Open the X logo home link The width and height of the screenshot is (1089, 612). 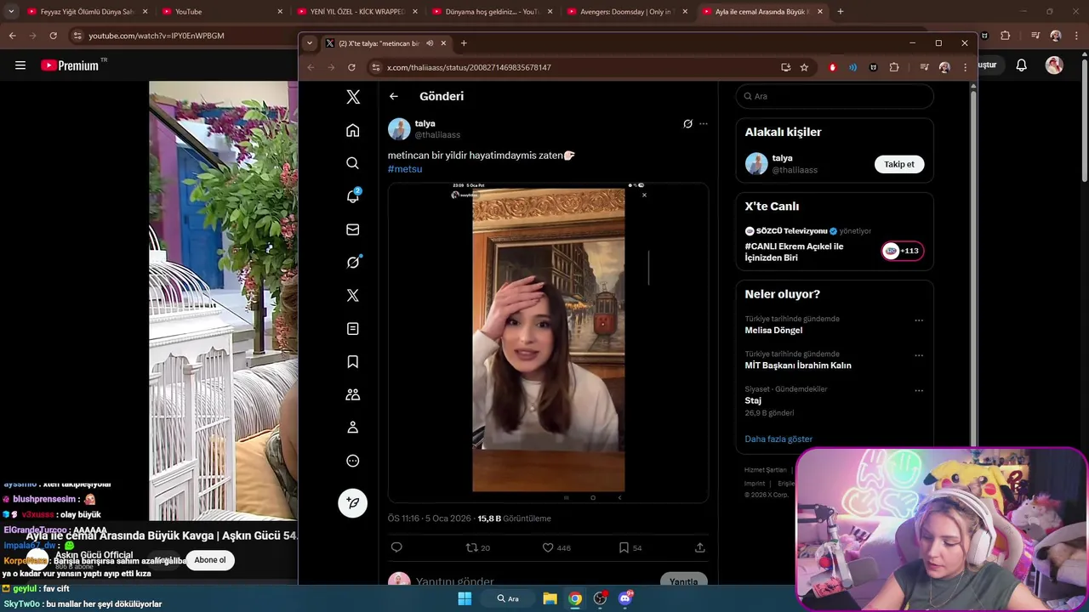[353, 97]
